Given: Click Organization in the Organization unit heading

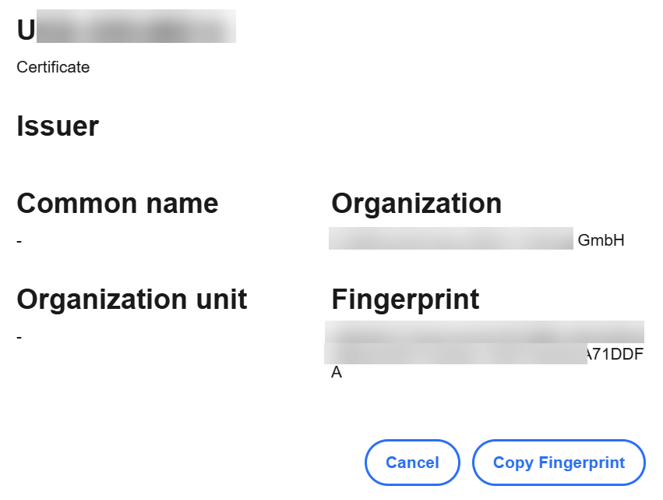Looking at the screenshot, I should click(x=101, y=299).
